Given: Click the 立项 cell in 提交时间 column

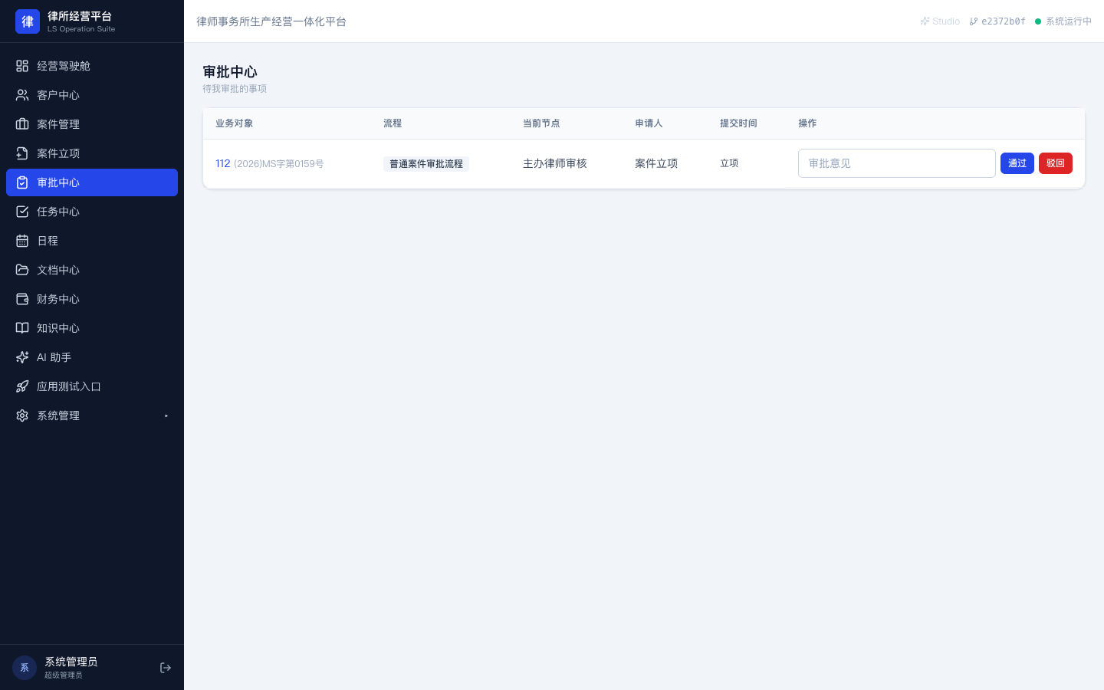Looking at the screenshot, I should click(x=729, y=163).
